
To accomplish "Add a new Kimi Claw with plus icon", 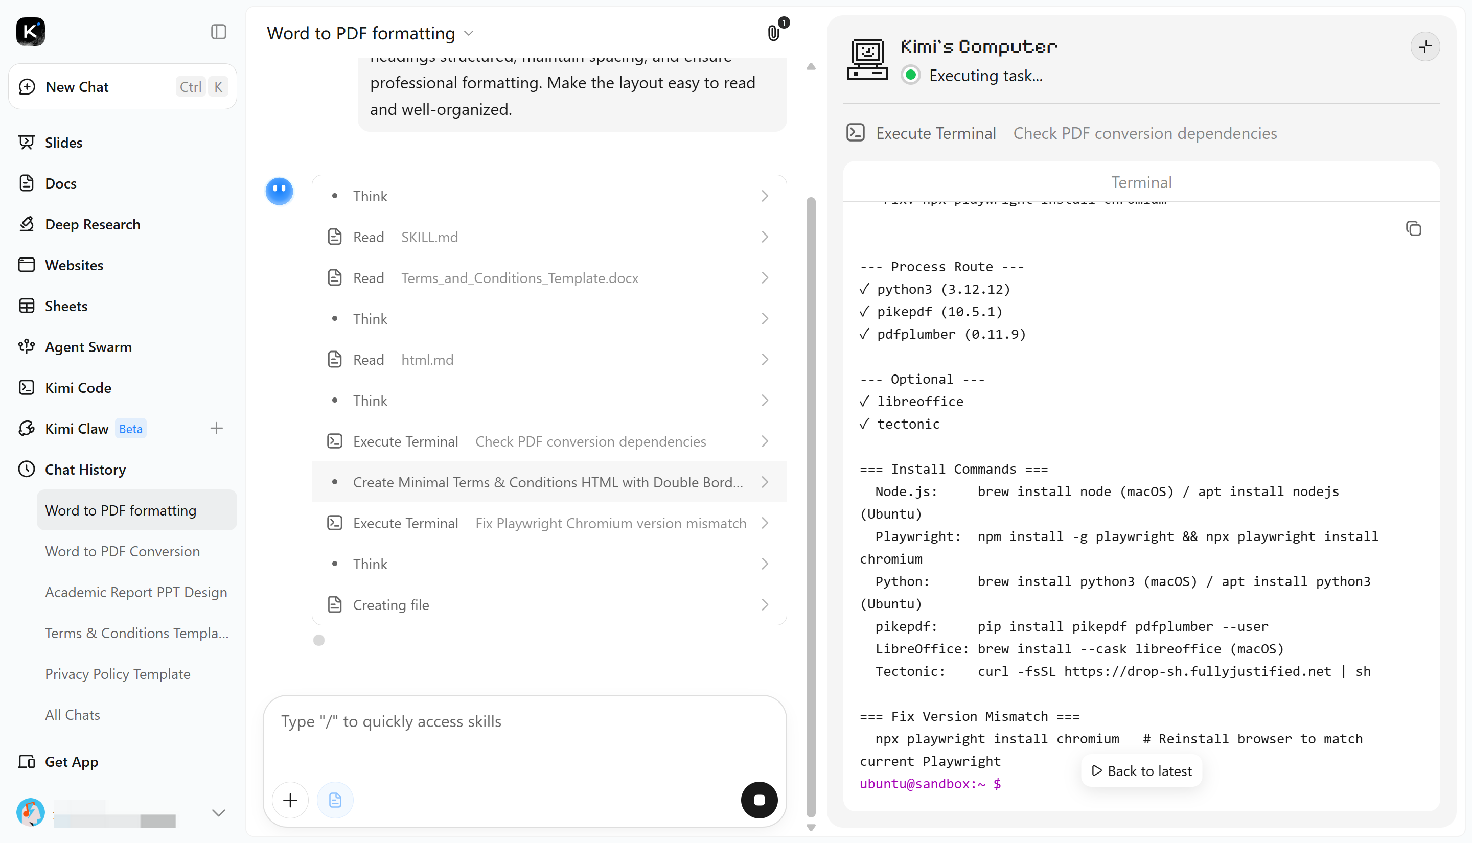I will coord(217,429).
